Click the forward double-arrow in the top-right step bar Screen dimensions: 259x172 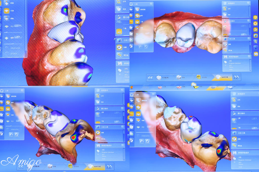(x=236, y=77)
